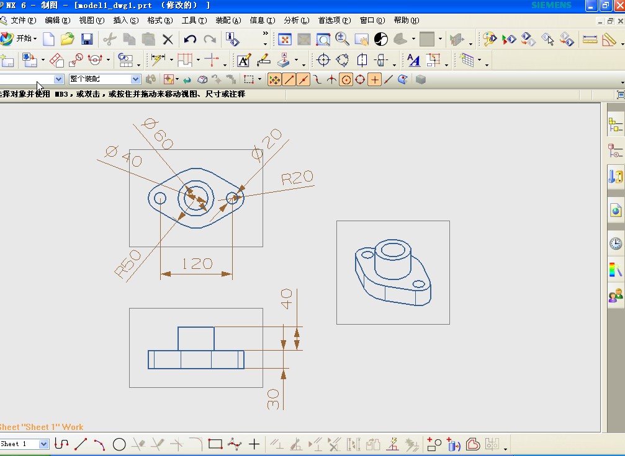The width and height of the screenshot is (625, 456).
Task: Open the Assembly Navigator sidebar icon
Action: 616,125
